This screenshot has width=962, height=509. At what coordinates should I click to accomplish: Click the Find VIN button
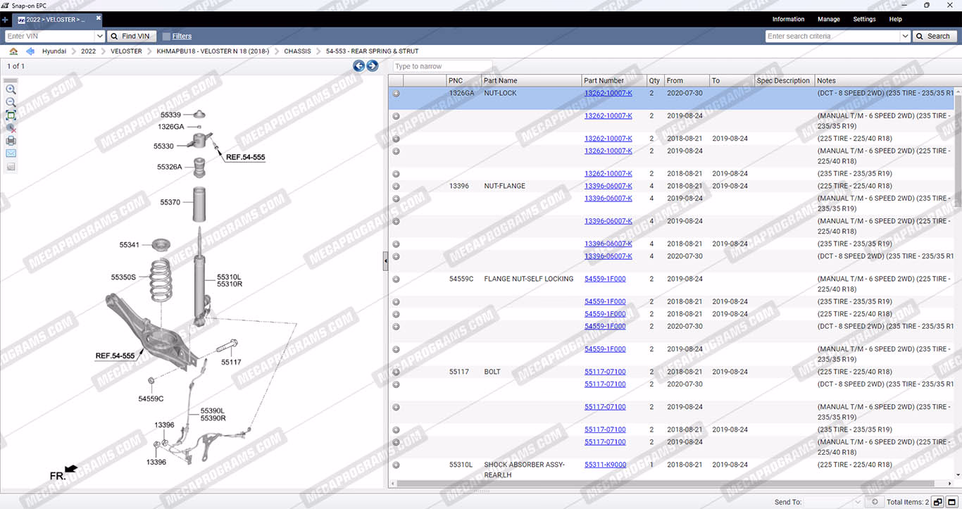pyautogui.click(x=131, y=37)
